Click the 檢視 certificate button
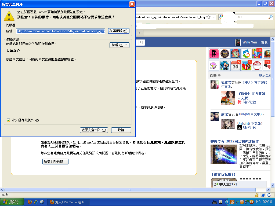 click(x=120, y=45)
